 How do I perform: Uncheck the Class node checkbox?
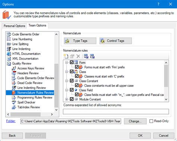point(72,72)
